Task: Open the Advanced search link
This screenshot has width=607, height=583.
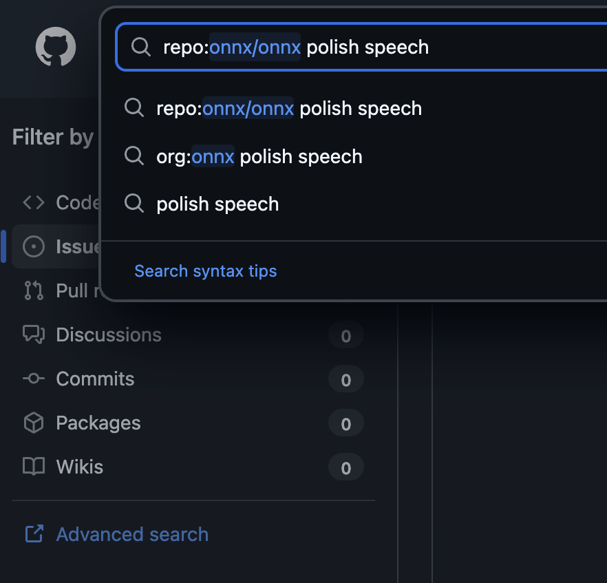Action: [x=132, y=534]
